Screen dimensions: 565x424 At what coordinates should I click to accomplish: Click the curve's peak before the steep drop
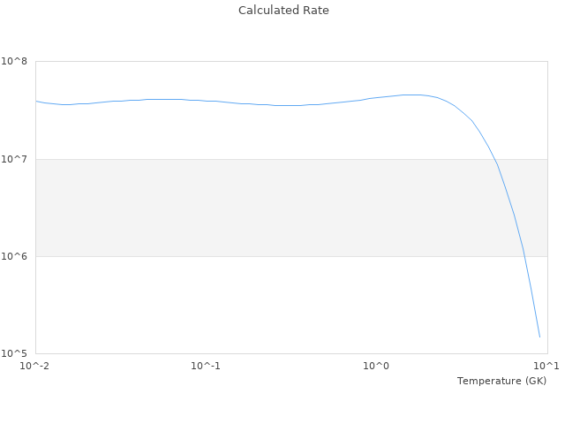click(411, 95)
